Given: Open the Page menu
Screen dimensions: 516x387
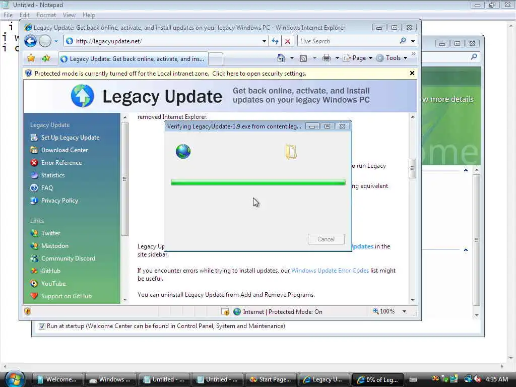Looking at the screenshot, I should [x=358, y=58].
